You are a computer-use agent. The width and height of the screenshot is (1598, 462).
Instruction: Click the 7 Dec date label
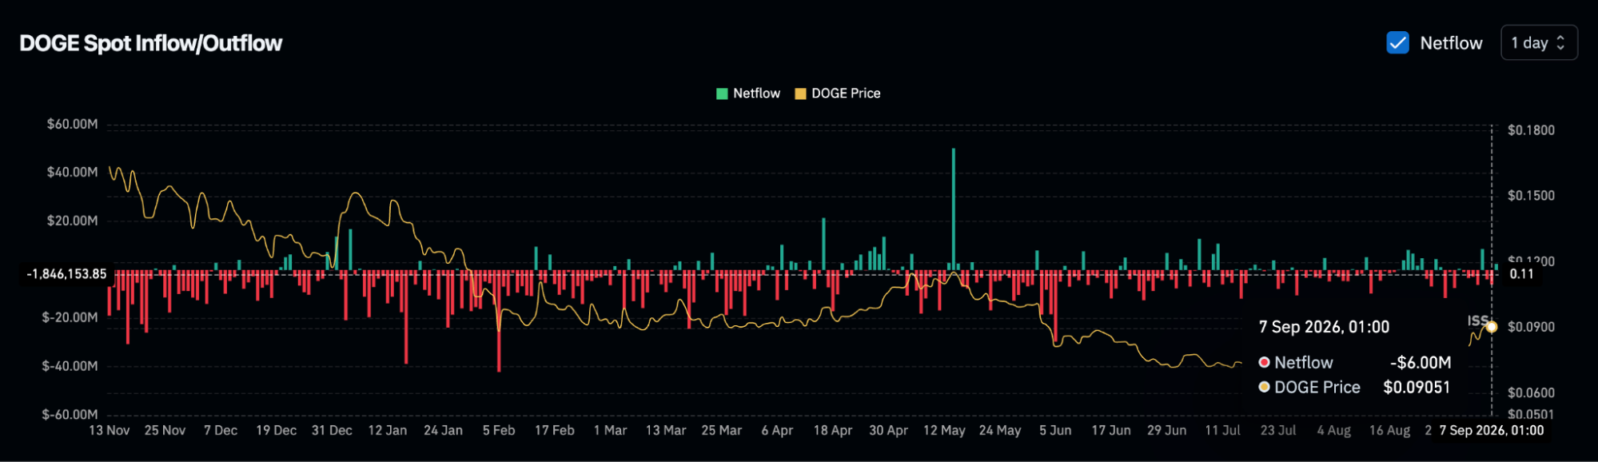(221, 431)
